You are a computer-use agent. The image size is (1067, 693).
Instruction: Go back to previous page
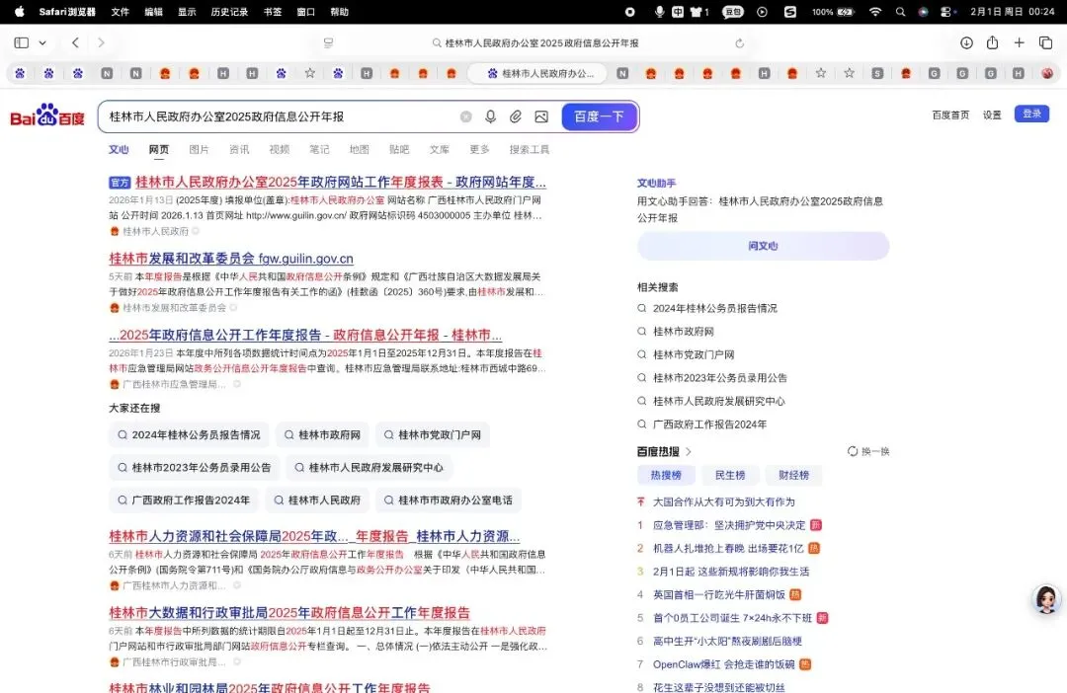click(75, 42)
